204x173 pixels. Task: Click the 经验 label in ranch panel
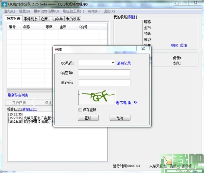148,34
